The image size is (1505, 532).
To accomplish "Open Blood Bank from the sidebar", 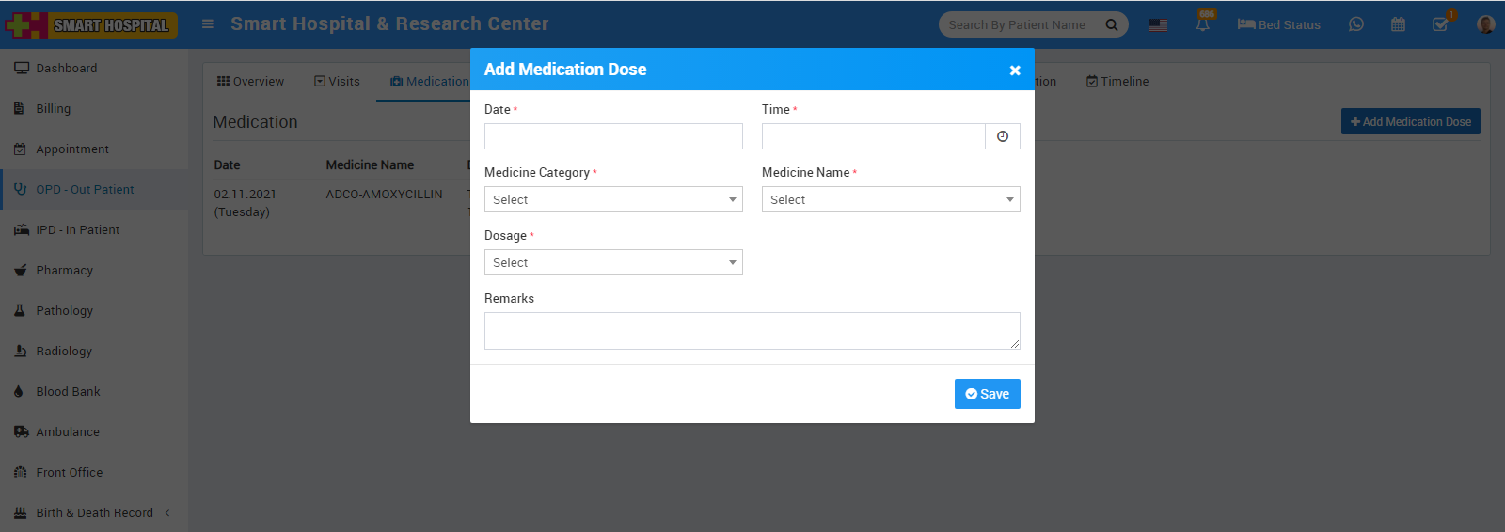I will [94, 392].
